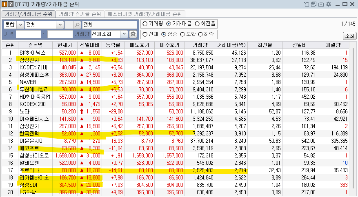Open volume filter settings gear icon

click(x=133, y=34)
